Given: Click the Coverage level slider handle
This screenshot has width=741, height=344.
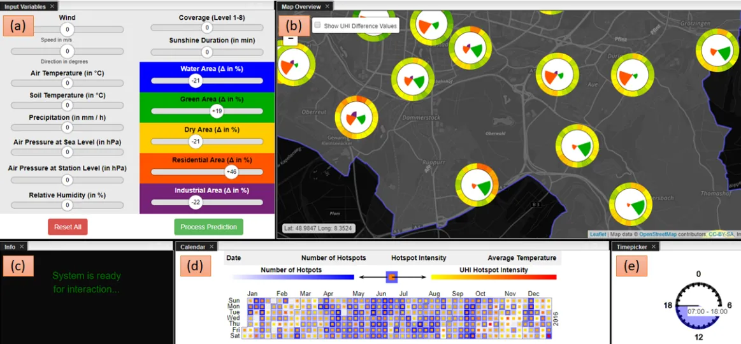Looking at the screenshot, I should [206, 28].
